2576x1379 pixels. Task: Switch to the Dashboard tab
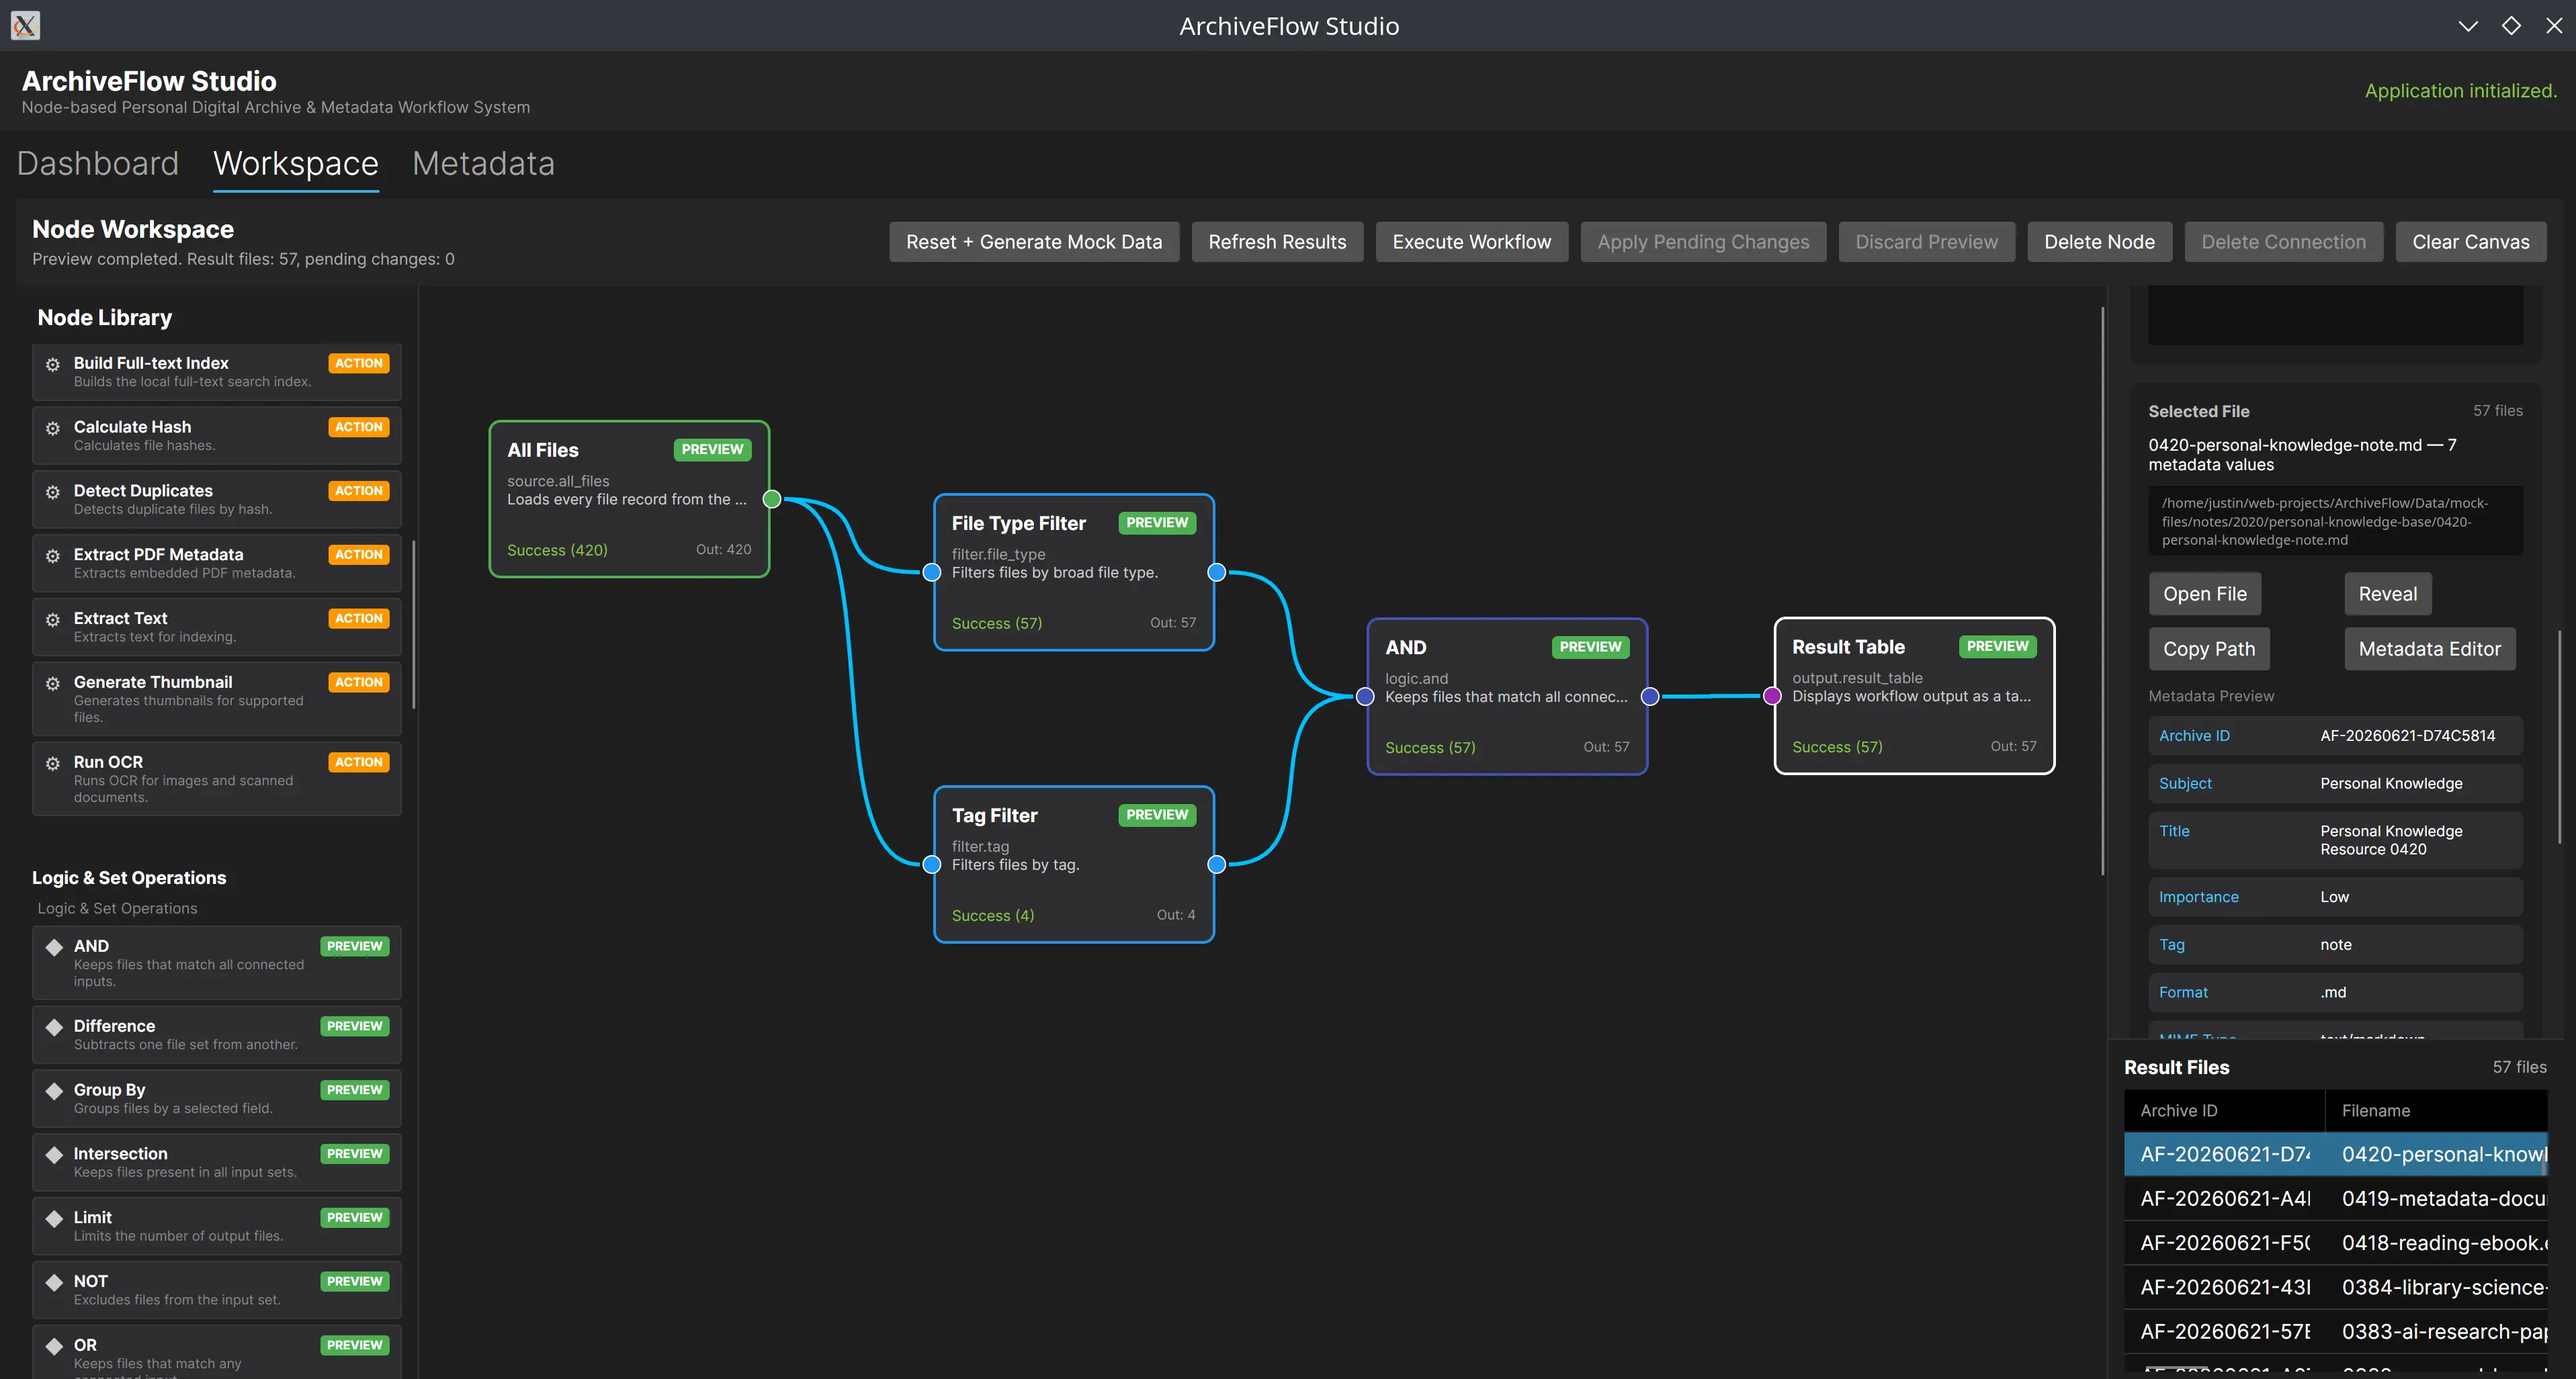[x=98, y=163]
